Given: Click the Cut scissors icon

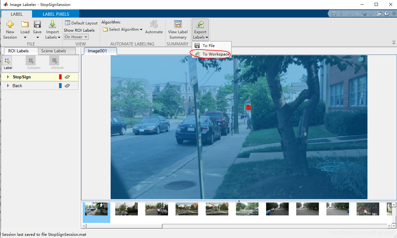Looking at the screenshot, I should (341, 13).
